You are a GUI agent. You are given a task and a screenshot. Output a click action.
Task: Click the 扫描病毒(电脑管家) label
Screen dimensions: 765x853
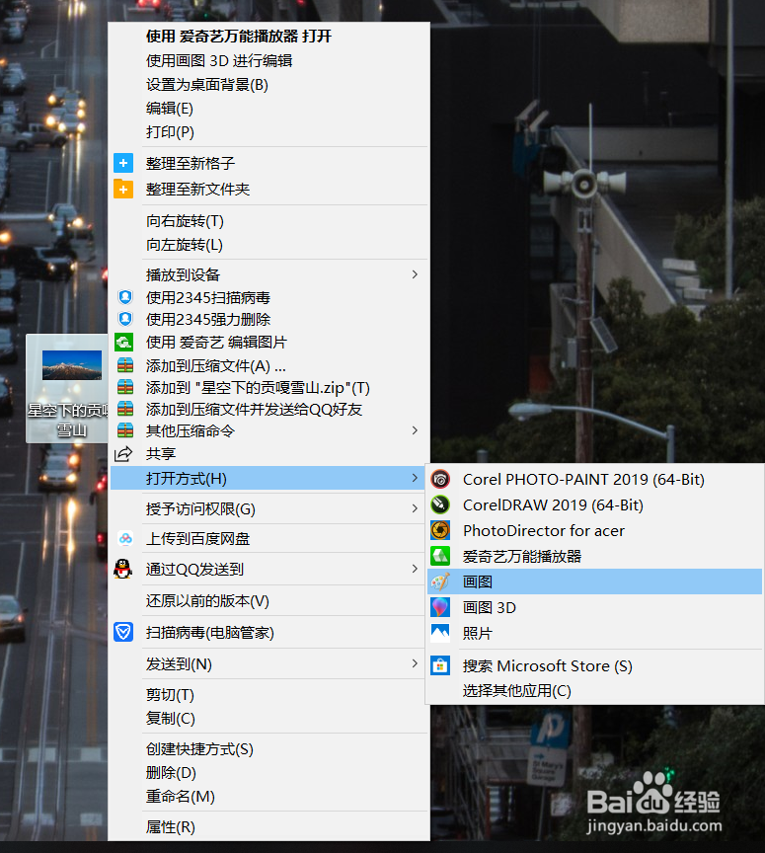pos(210,632)
